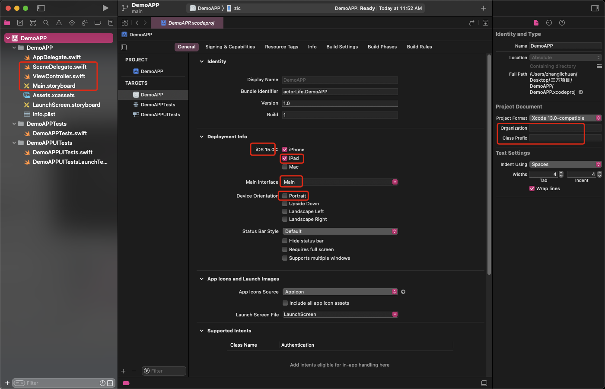The image size is (605, 389).
Task: Open the Source Control navigator
Action: point(20,23)
